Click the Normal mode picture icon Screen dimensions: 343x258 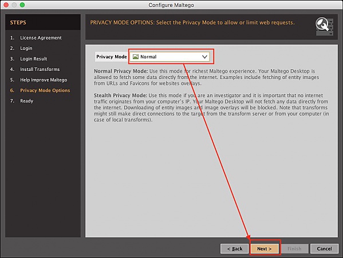pos(136,57)
